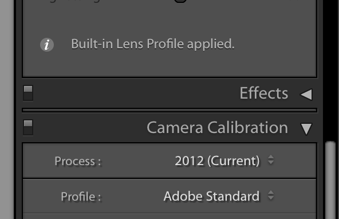Screen dimensions: 339x219
Task: Click the divider below the Effects header
Action: (169, 110)
